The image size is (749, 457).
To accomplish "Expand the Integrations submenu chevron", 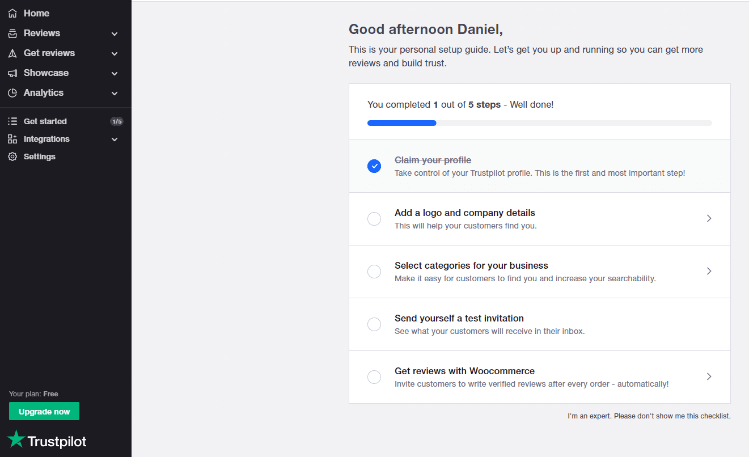I will (115, 139).
